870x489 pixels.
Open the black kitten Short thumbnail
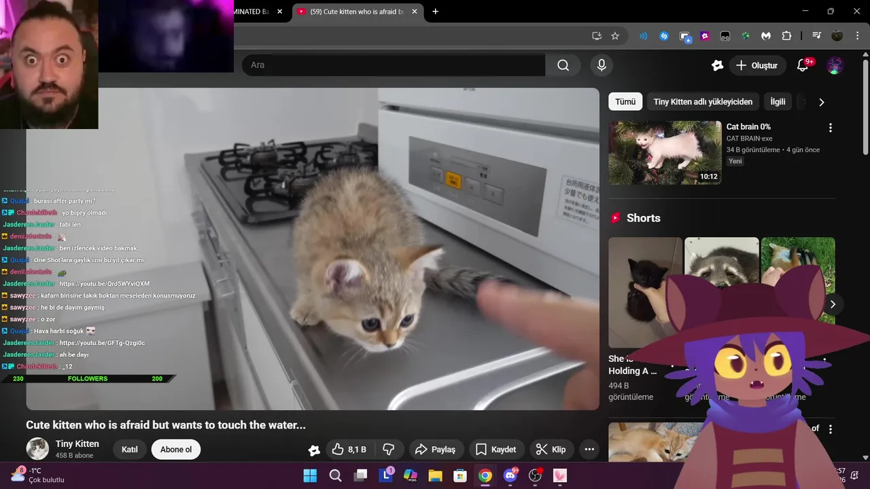[645, 292]
